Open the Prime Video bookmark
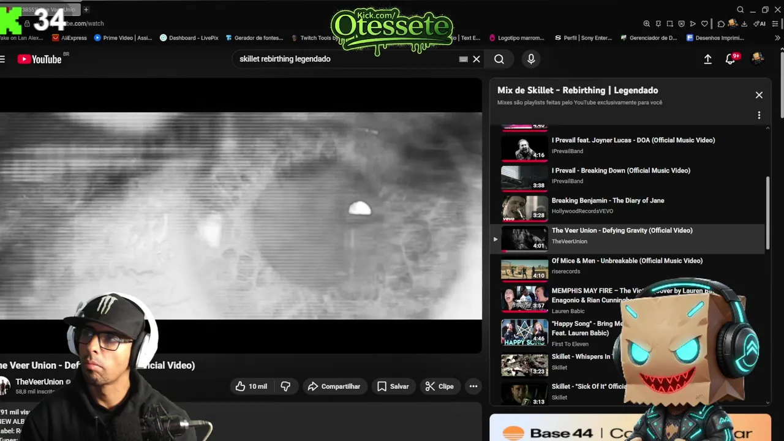Screen dimensions: 784x441 coord(123,38)
